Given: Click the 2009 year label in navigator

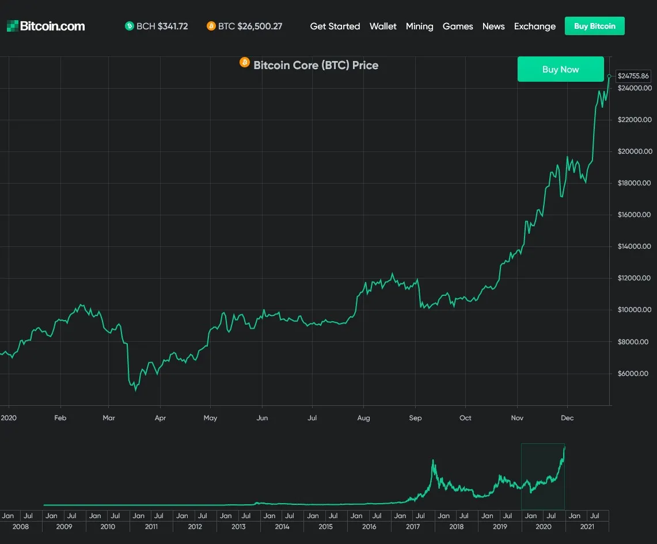Looking at the screenshot, I should [64, 526].
